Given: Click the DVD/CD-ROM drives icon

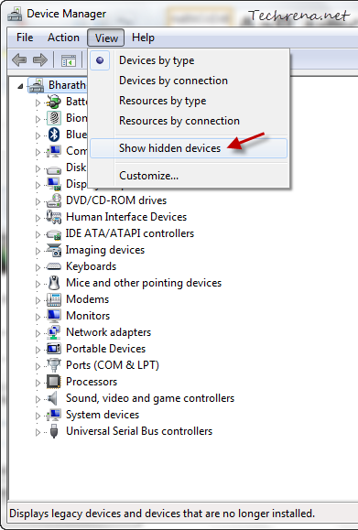Looking at the screenshot, I should [54, 200].
